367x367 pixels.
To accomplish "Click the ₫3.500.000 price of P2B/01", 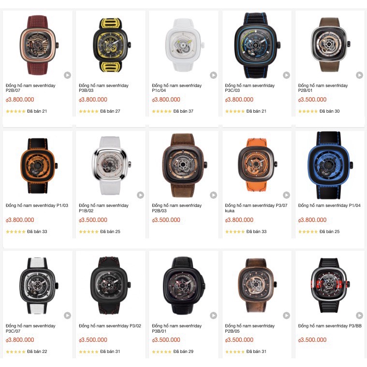I will click(312, 100).
